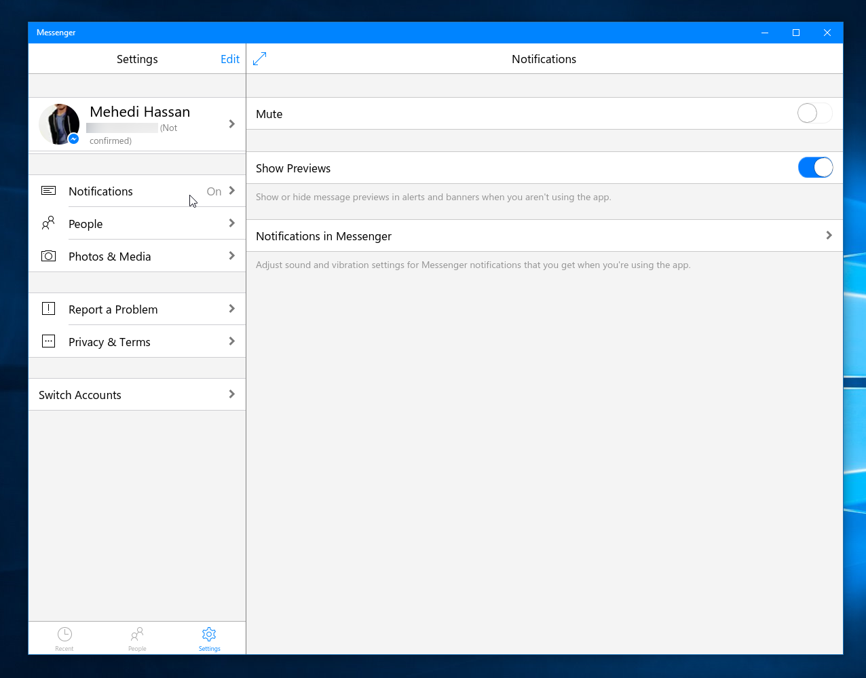Select Notifications label in settings list
The width and height of the screenshot is (866, 678).
100,191
